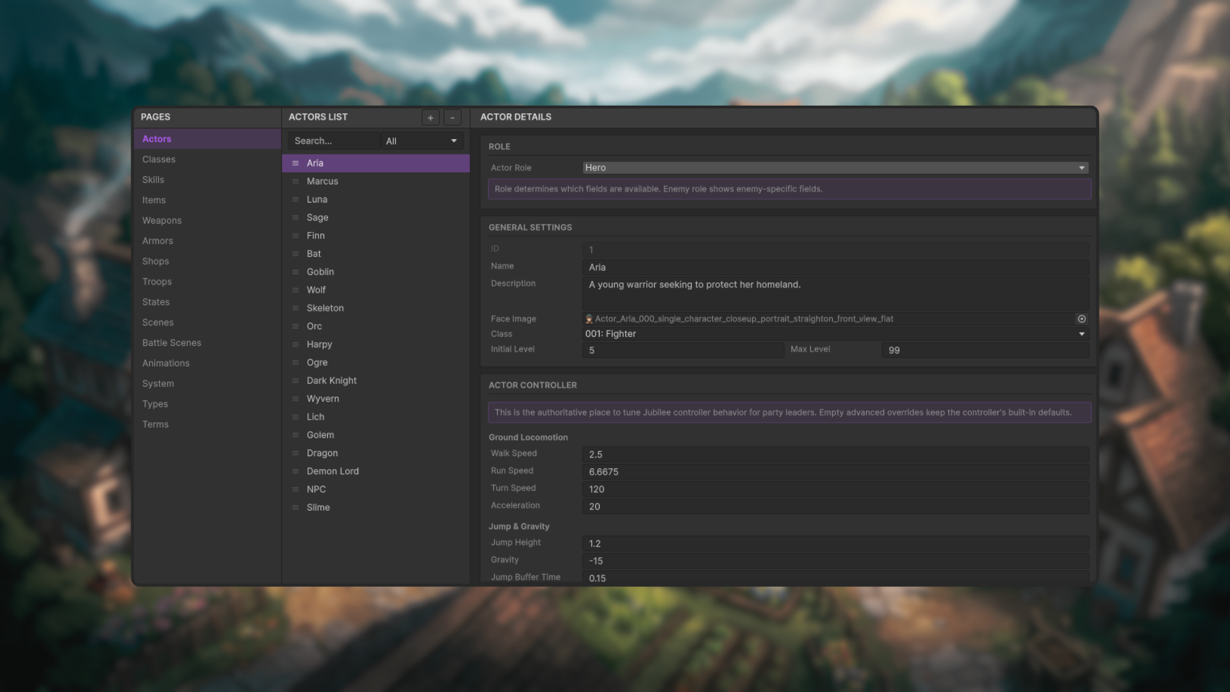Click the drag handle beside Slime
The width and height of the screenshot is (1230, 692).
click(295, 507)
